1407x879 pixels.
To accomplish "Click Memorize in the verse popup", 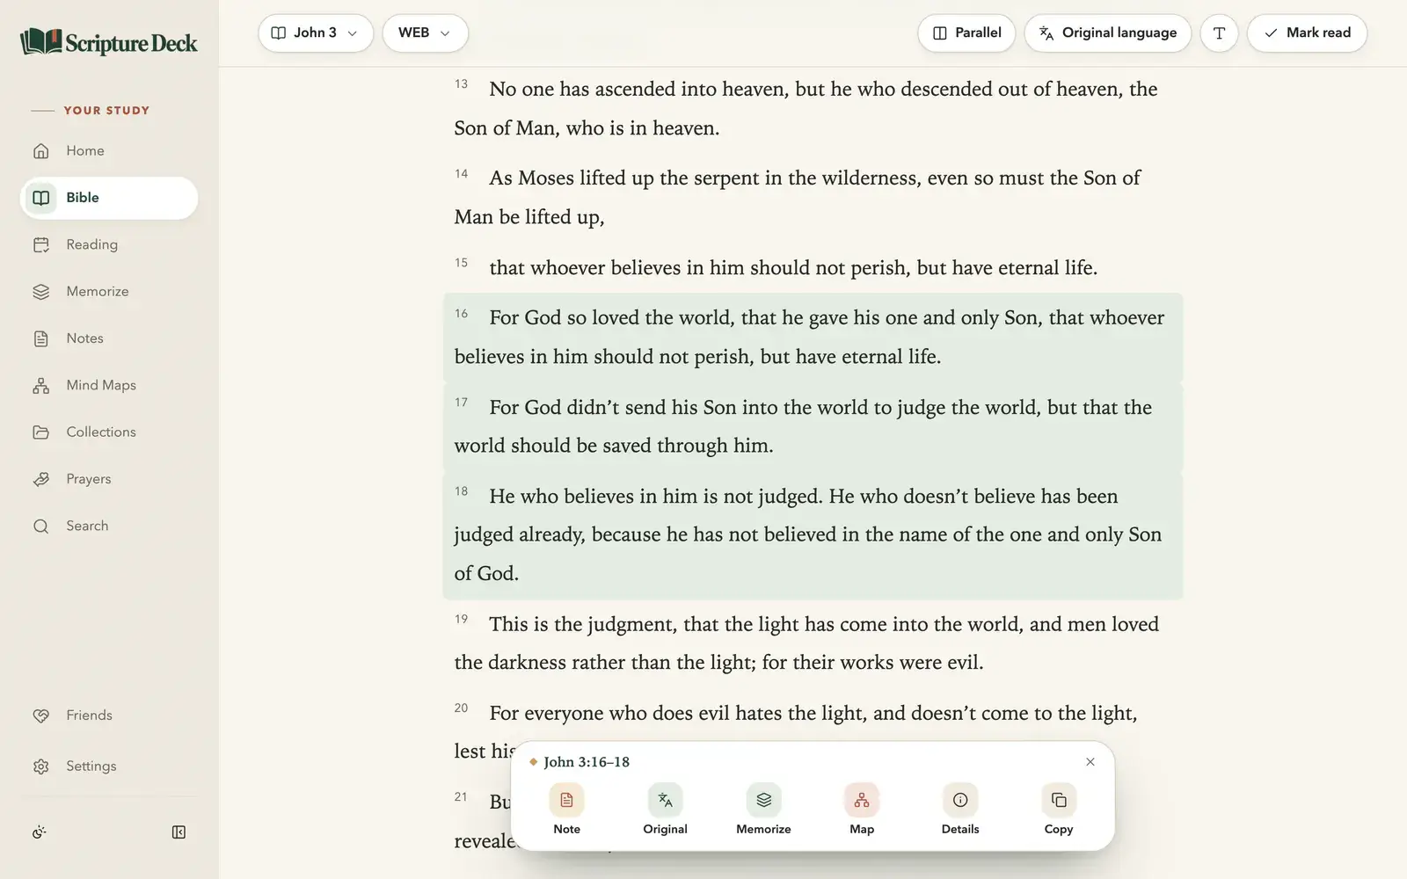I will (763, 809).
